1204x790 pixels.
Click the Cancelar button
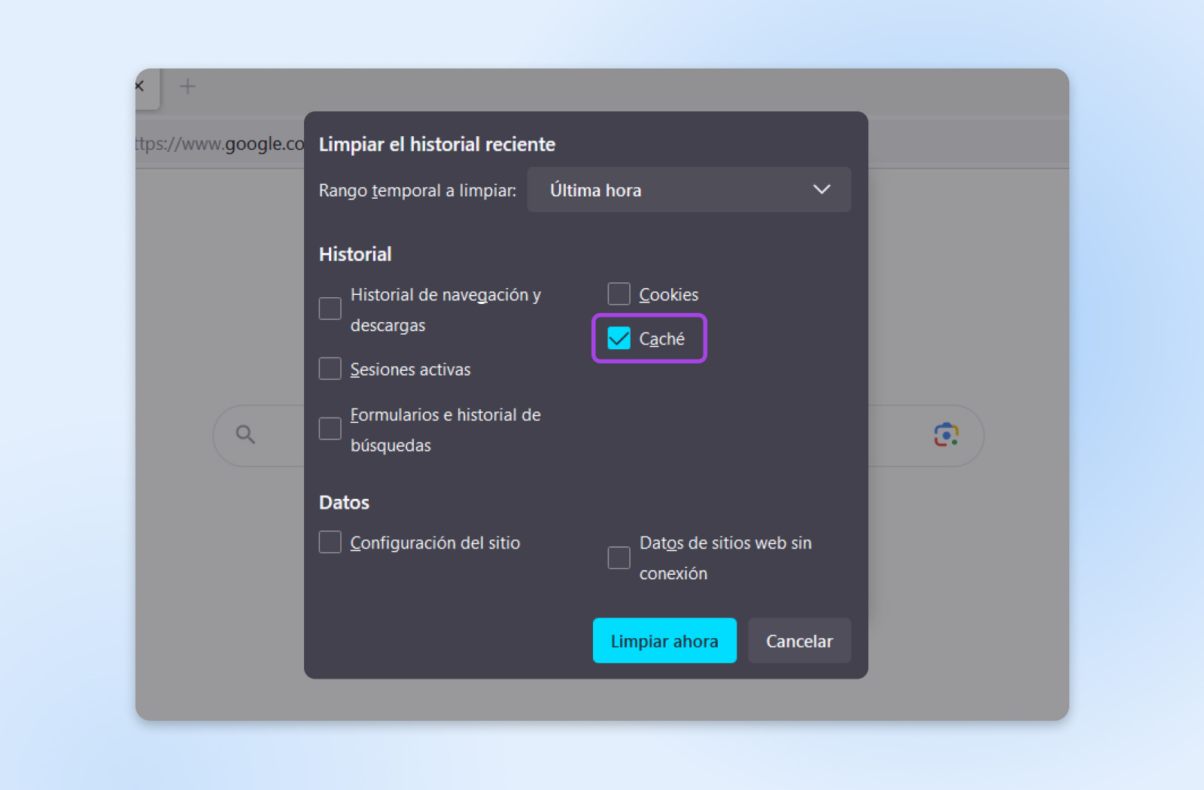[x=798, y=641]
